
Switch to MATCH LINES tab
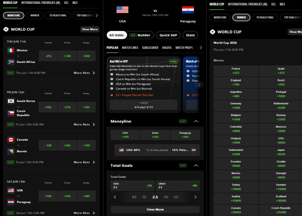(x=130, y=48)
